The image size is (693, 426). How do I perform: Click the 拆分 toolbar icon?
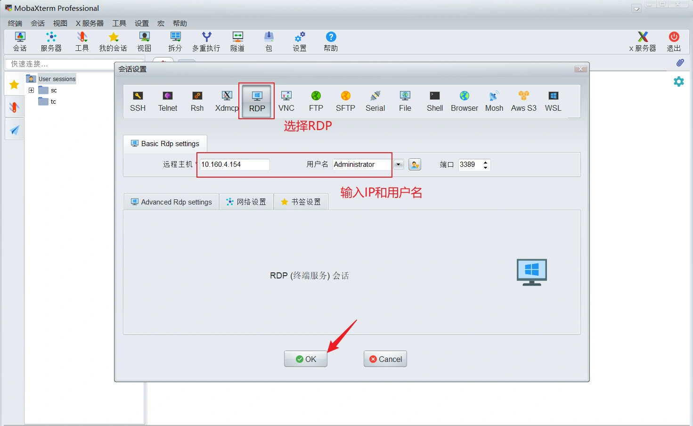point(175,41)
